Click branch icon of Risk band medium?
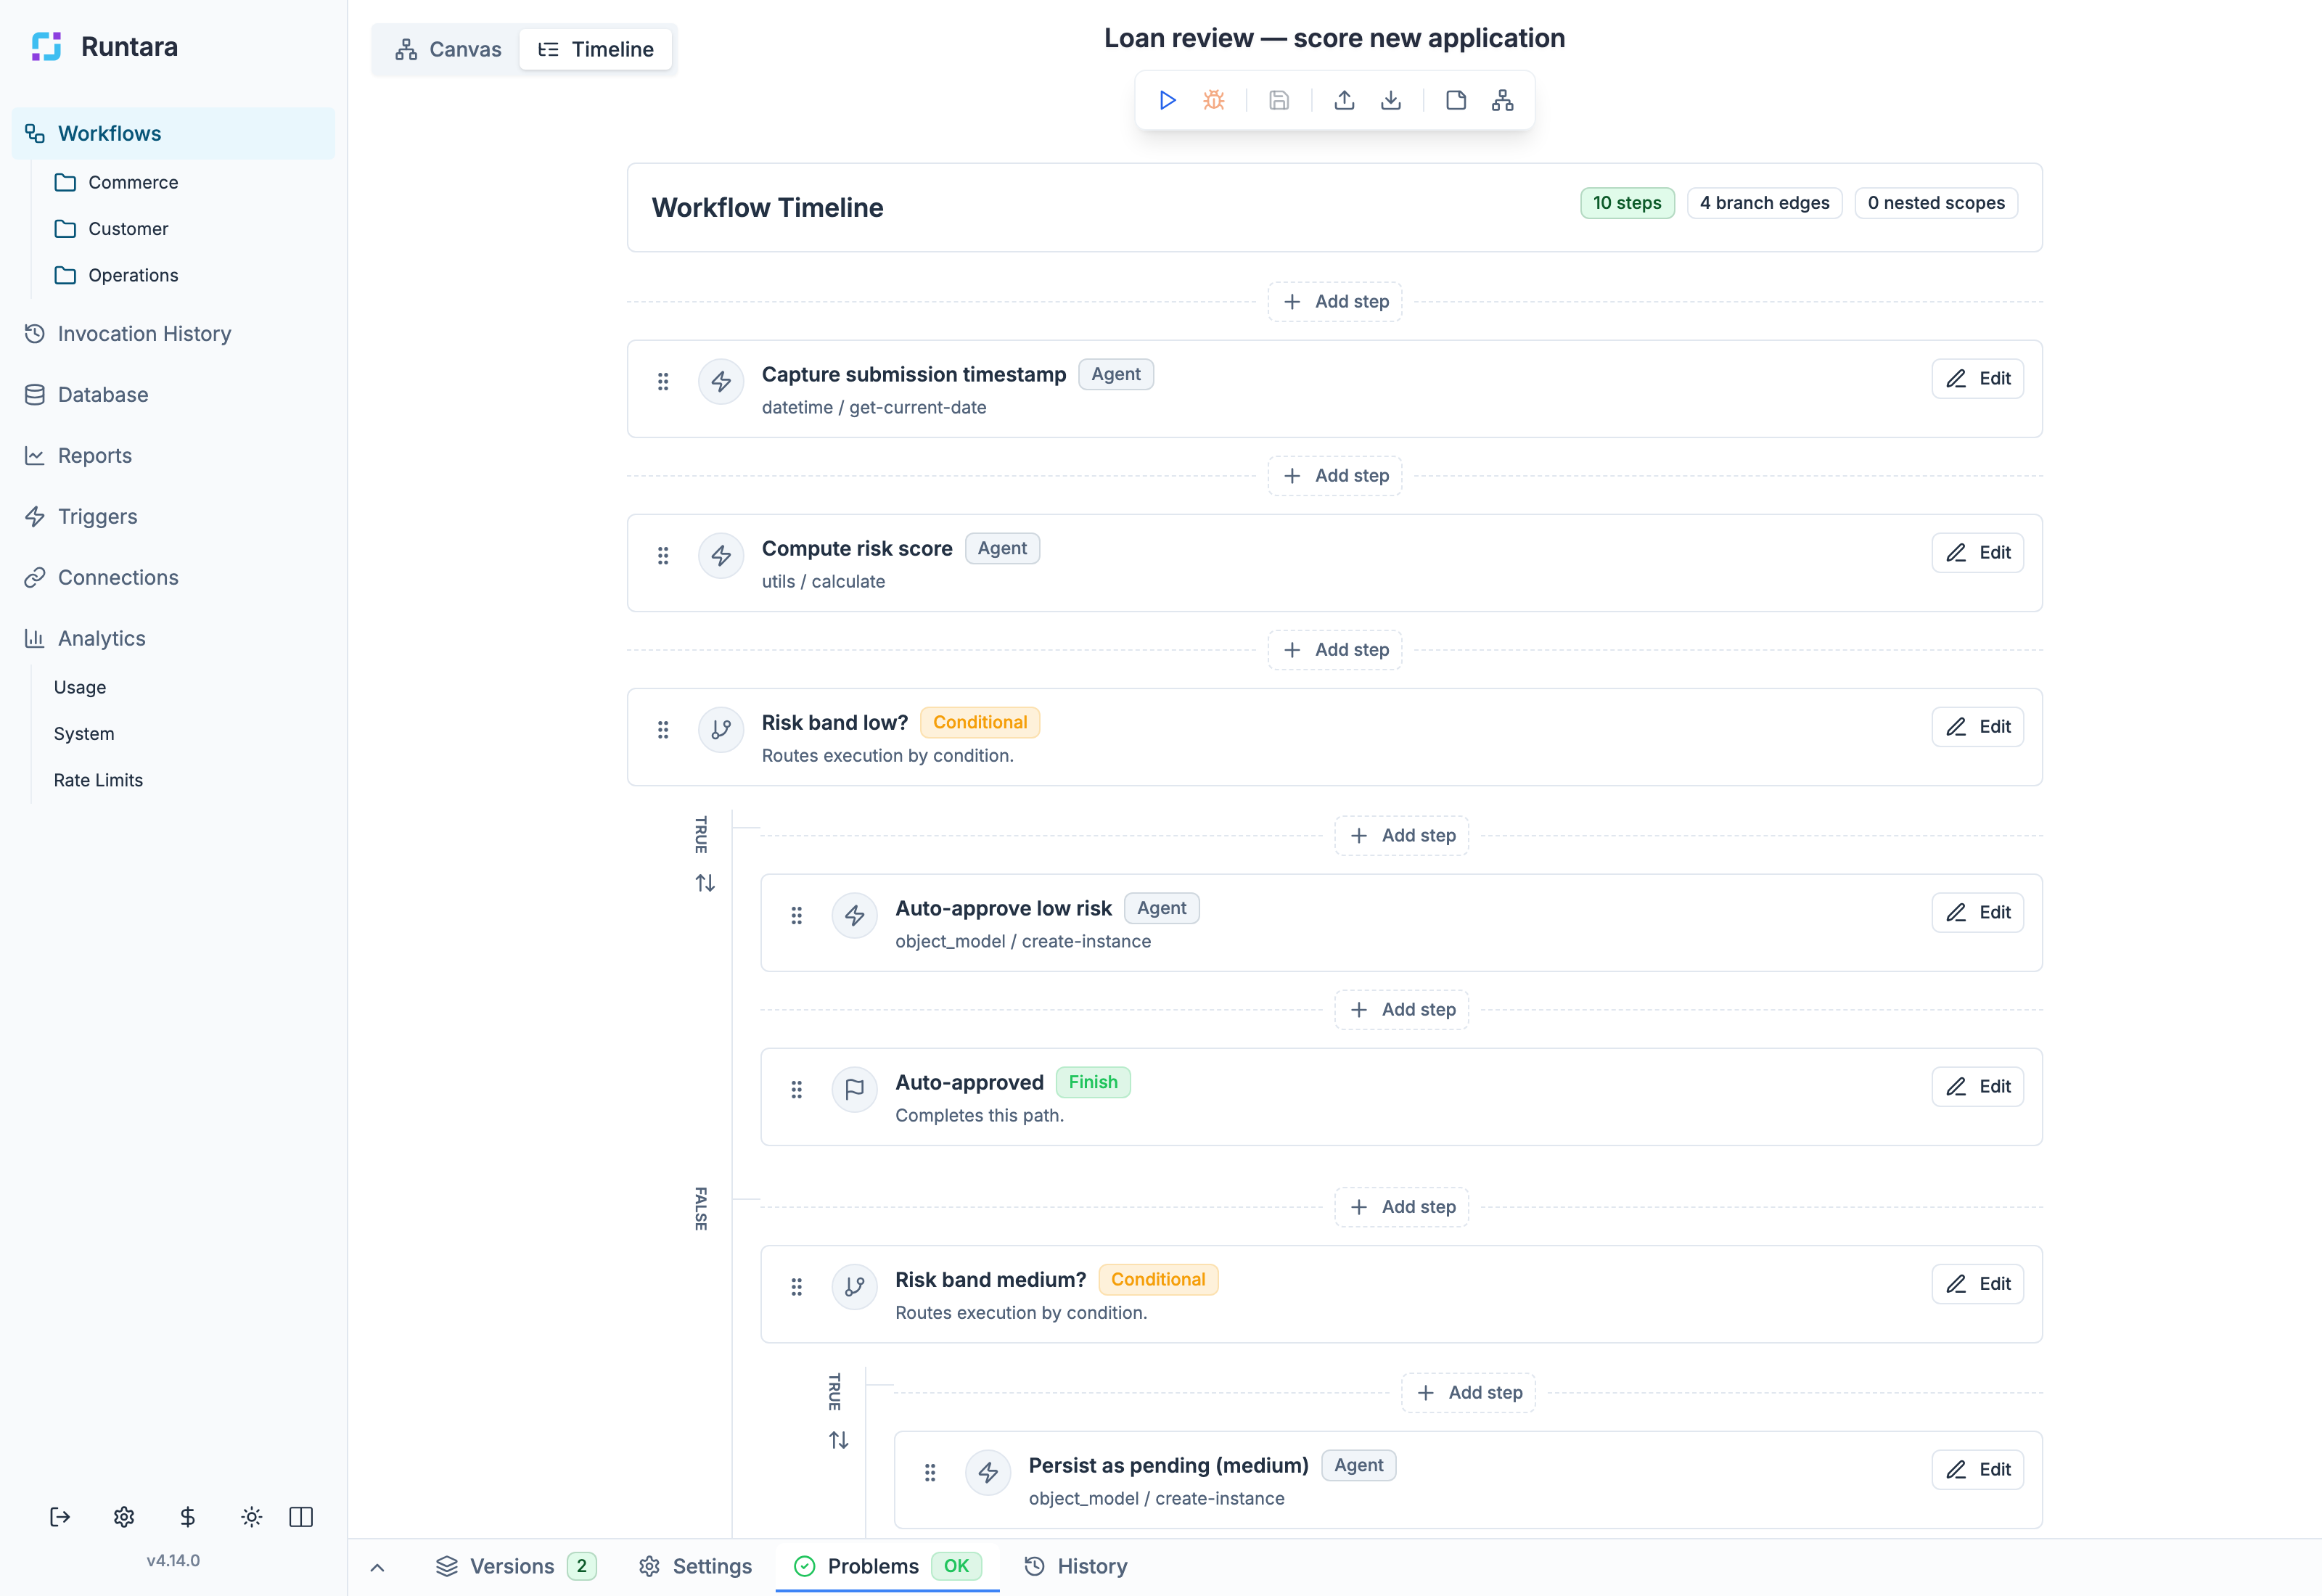 [855, 1286]
